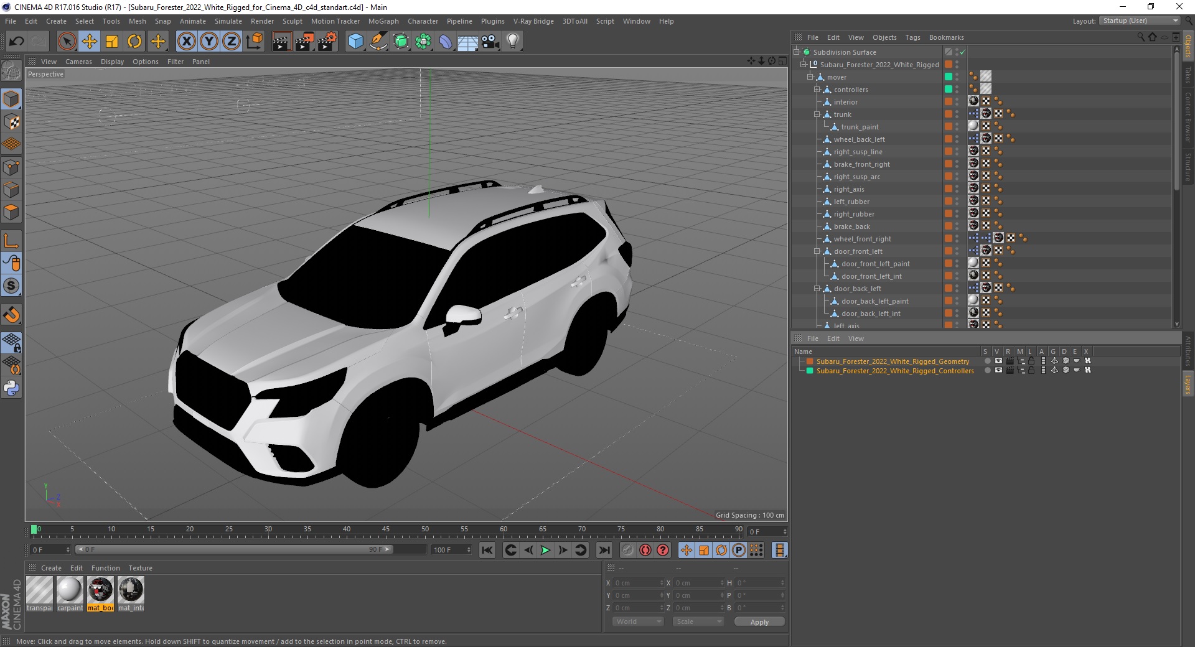This screenshot has height=647, width=1195.
Task: Toggle X axis lock
Action: 186,42
